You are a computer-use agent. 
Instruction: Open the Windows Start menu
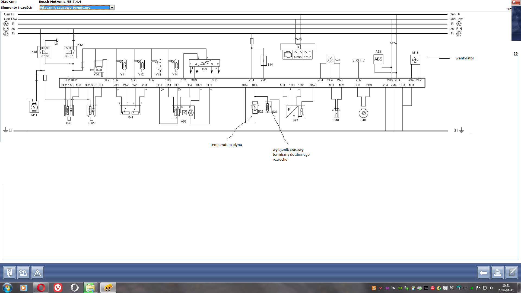click(7, 288)
